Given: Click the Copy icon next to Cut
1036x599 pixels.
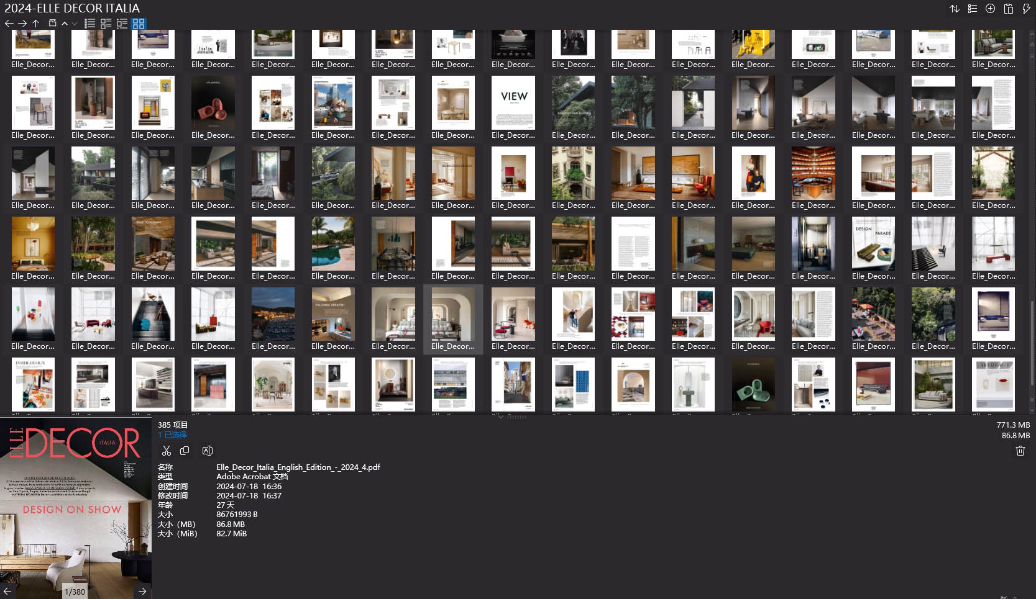Looking at the screenshot, I should (x=185, y=451).
